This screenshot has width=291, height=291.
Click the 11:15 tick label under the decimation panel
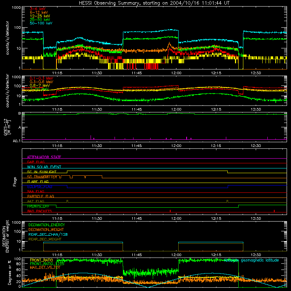coord(57,255)
